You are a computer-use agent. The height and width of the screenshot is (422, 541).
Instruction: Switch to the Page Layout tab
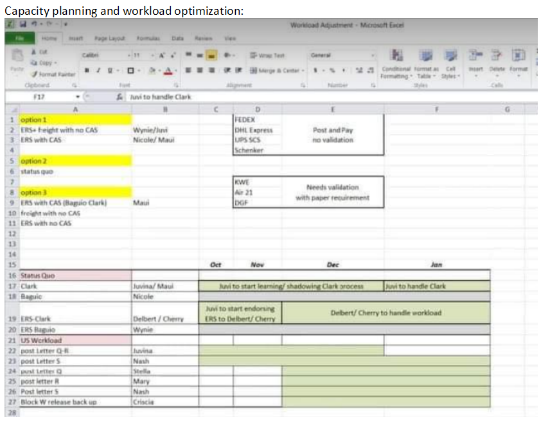(x=110, y=39)
